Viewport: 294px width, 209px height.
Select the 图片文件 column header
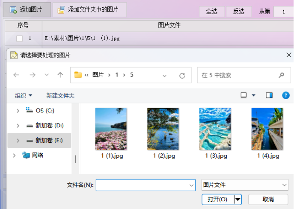(x=169, y=25)
